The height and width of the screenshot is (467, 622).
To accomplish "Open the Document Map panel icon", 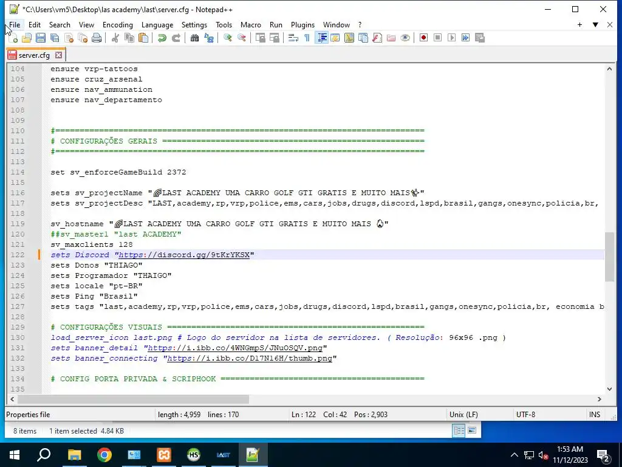I will (349, 38).
